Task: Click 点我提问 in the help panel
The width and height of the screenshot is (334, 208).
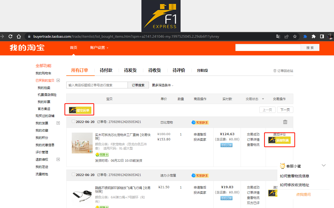Action: [303, 194]
